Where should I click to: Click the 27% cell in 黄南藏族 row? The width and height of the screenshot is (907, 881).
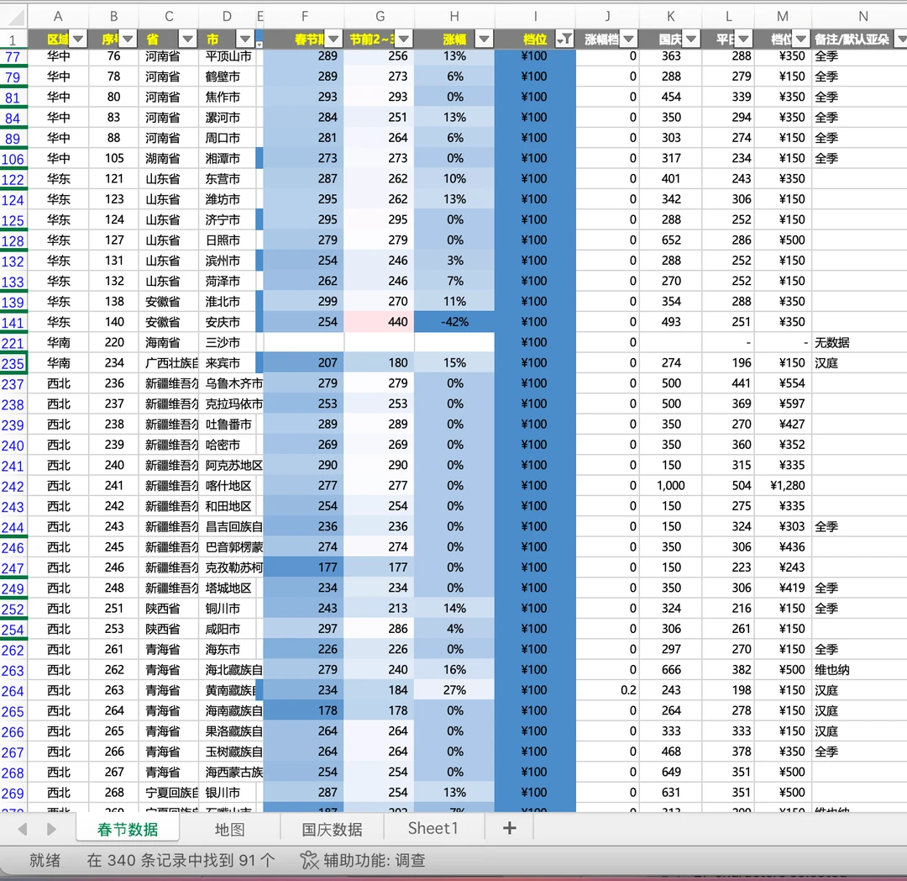(454, 690)
